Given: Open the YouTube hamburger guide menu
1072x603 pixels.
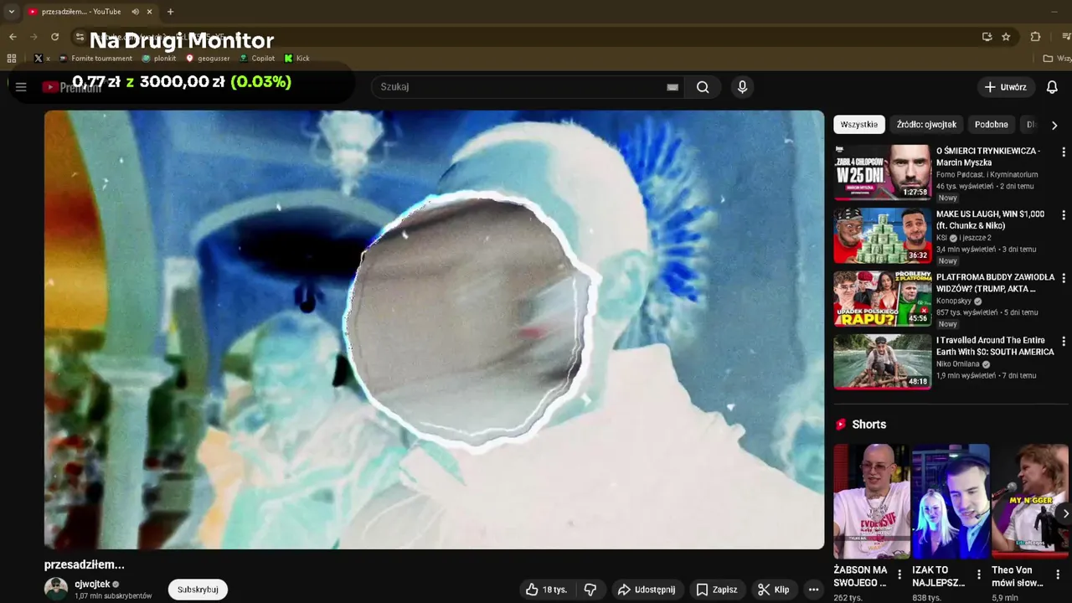Looking at the screenshot, I should tap(21, 87).
